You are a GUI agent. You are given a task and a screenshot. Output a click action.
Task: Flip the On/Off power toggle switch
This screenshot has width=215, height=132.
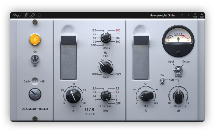(35, 59)
